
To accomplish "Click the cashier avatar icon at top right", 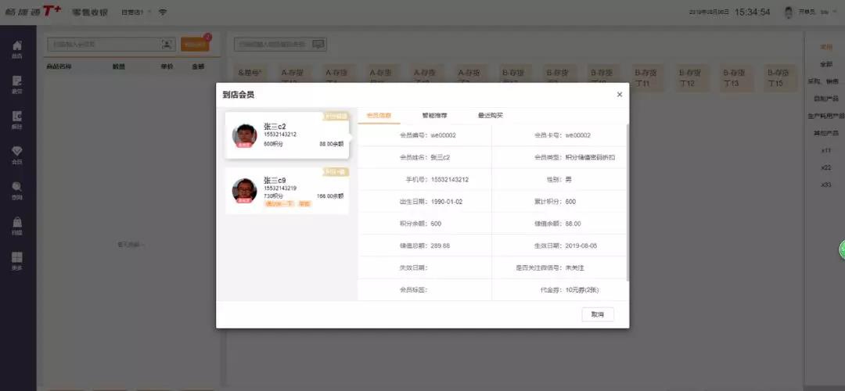I will click(x=788, y=13).
